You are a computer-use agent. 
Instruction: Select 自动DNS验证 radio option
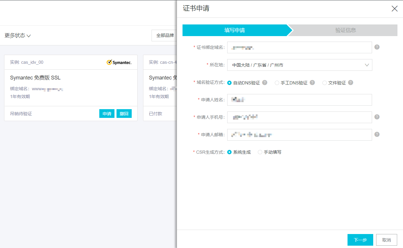click(230, 83)
